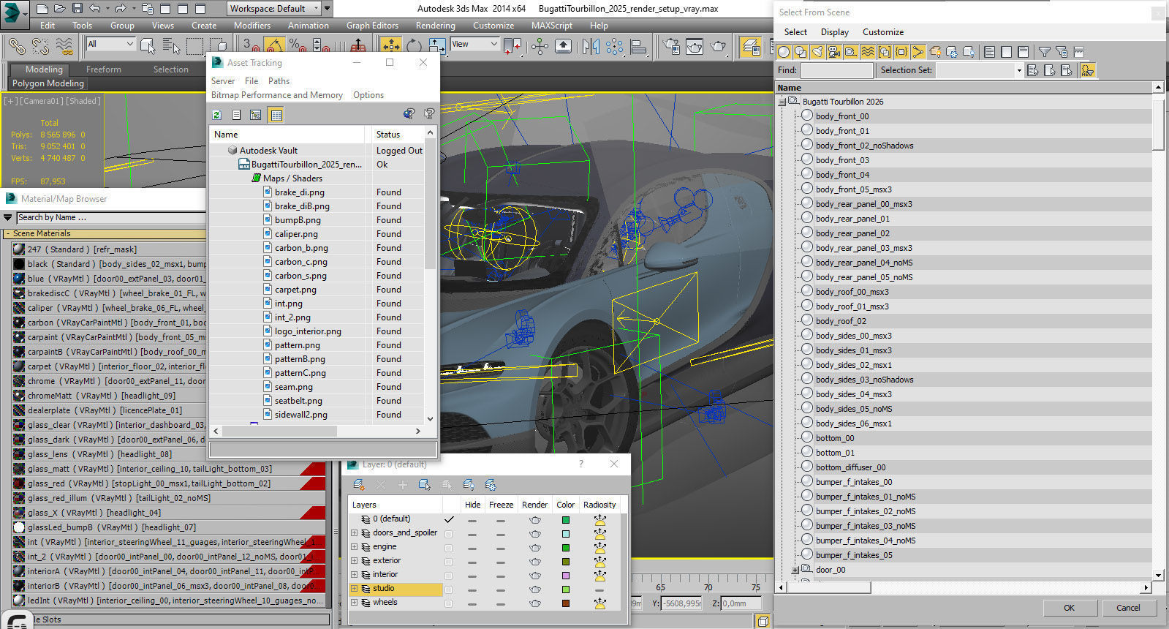Toggle the Display Lights filter icon
Image resolution: width=1169 pixels, height=629 pixels.
pos(817,52)
